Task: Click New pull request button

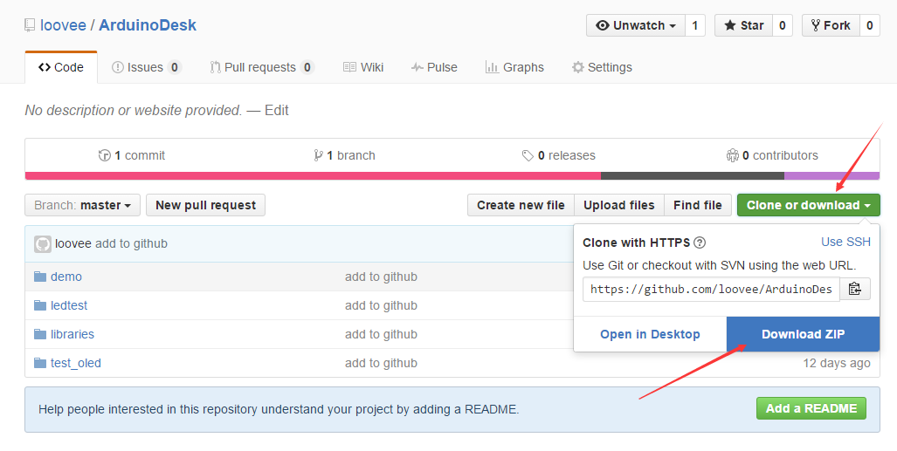Action: (x=206, y=205)
